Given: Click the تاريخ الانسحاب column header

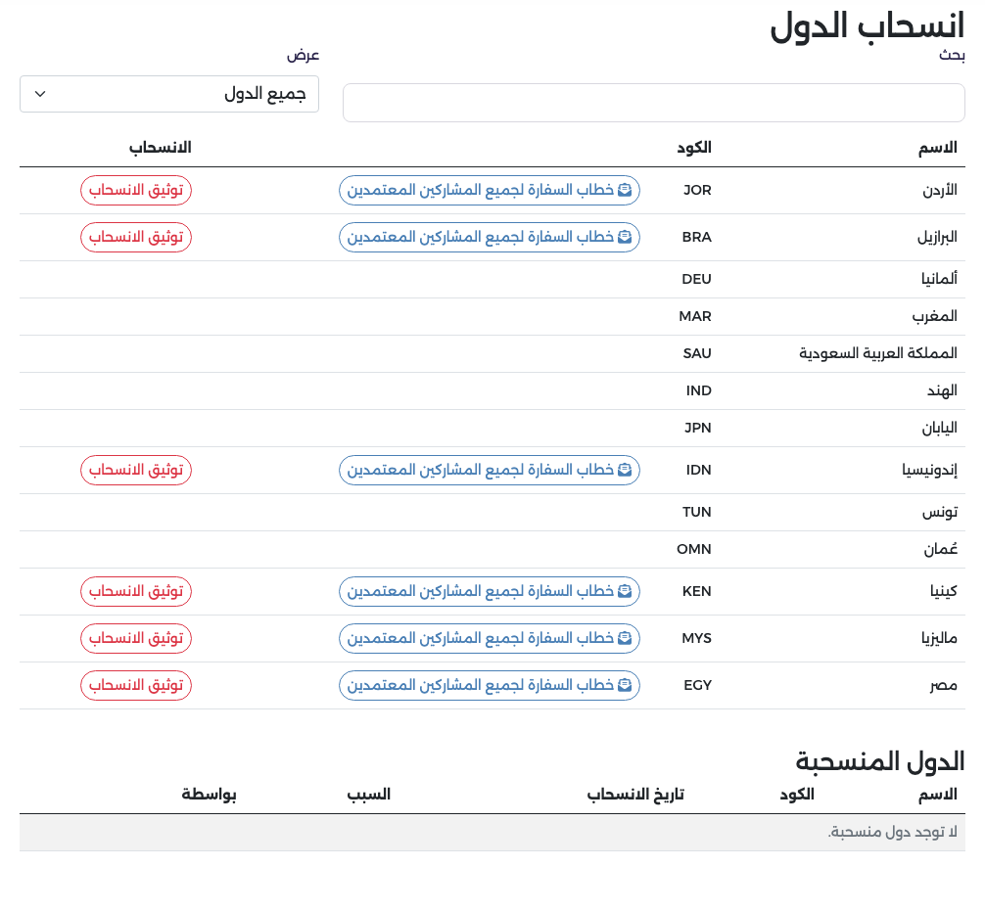Looking at the screenshot, I should [x=635, y=795].
